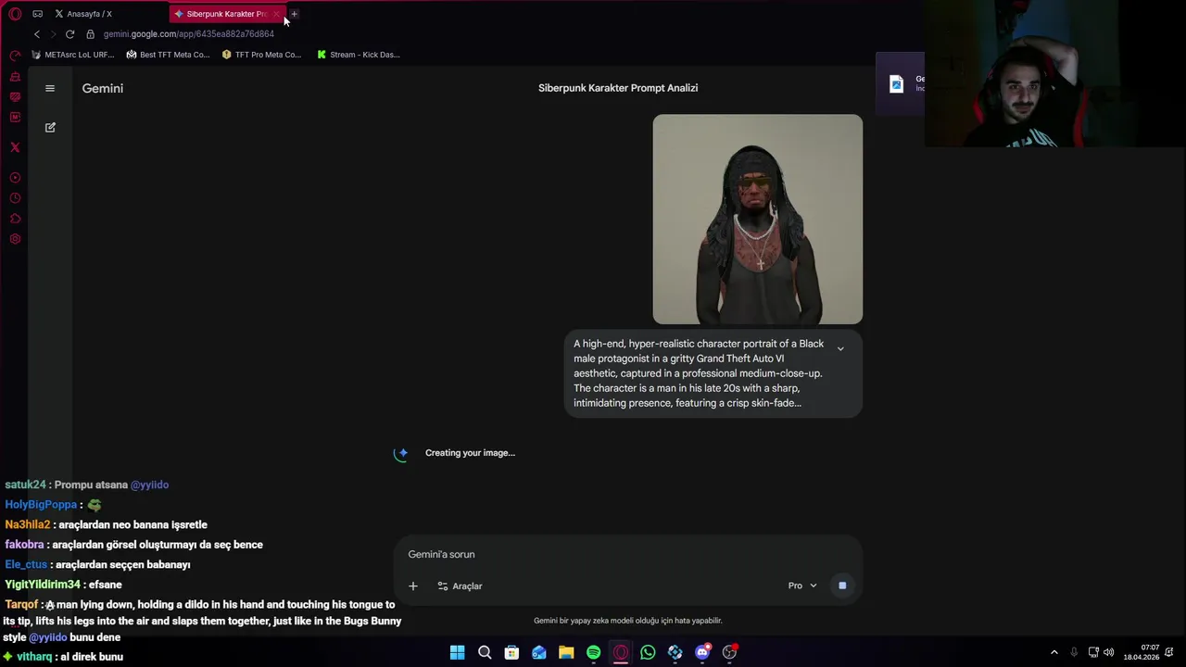The width and height of the screenshot is (1186, 667).
Task: Show hidden system tray icons
Action: tap(1054, 652)
